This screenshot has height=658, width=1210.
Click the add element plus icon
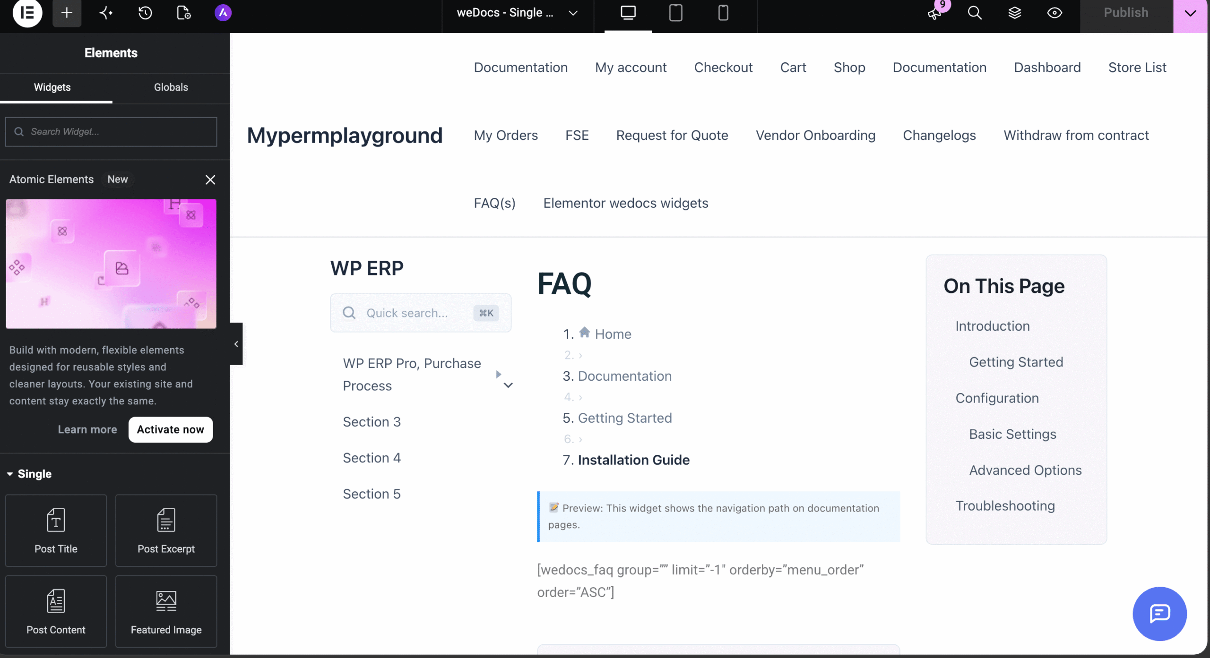pyautogui.click(x=67, y=13)
